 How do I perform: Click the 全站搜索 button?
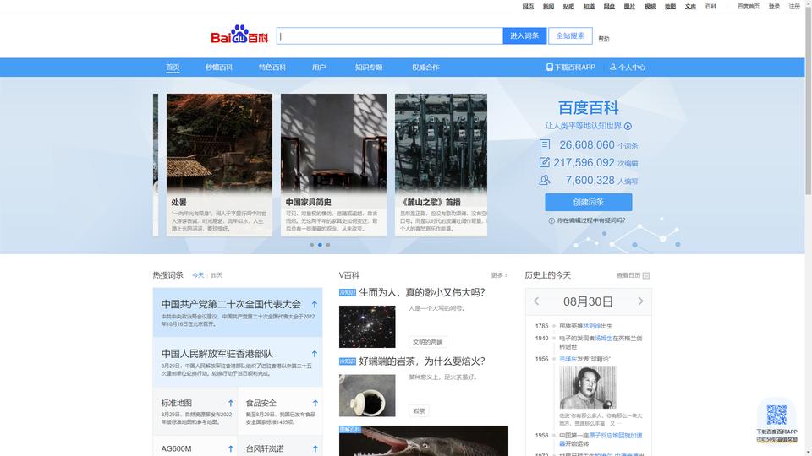click(x=570, y=35)
